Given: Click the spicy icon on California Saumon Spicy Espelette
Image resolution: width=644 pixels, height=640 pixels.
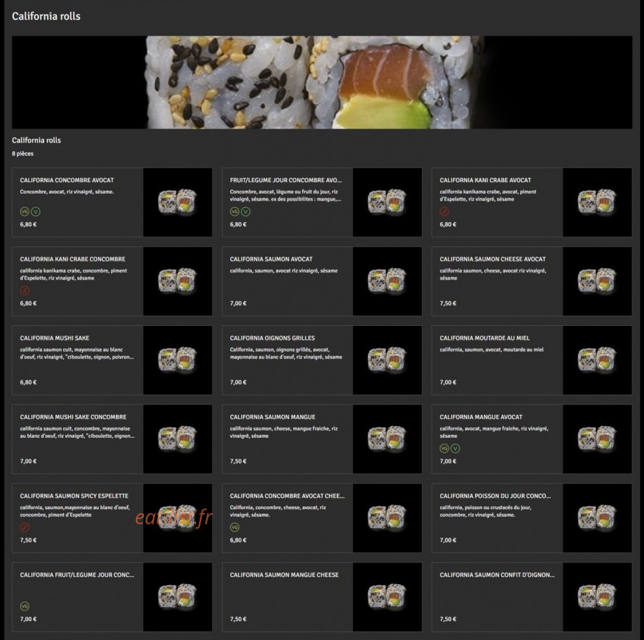Looking at the screenshot, I should (25, 527).
